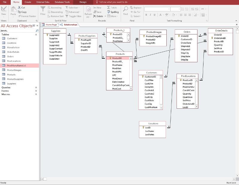Click the Replace icon in Find group
The height and width of the screenshot is (185, 239).
pyautogui.click(x=131, y=8)
